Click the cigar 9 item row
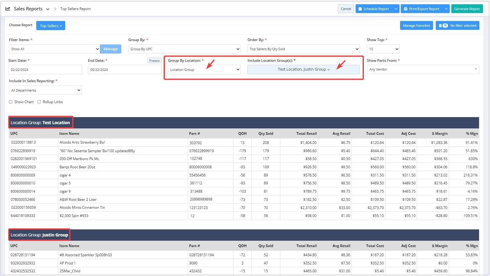The height and width of the screenshot is (276, 490). pos(244,191)
